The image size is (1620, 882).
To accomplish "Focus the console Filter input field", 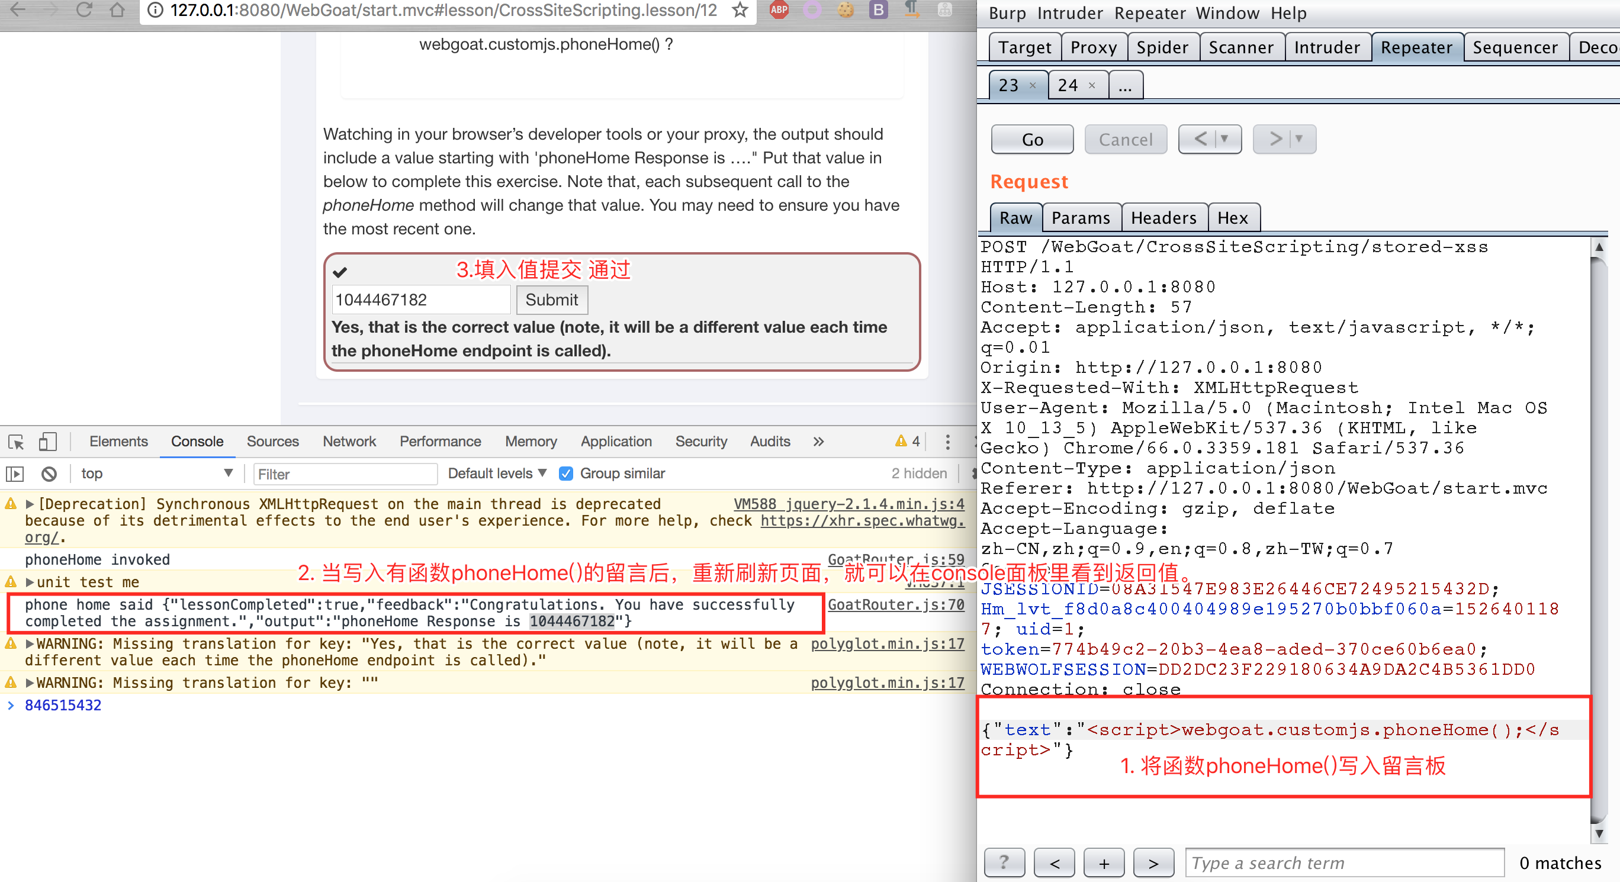I will click(x=345, y=474).
